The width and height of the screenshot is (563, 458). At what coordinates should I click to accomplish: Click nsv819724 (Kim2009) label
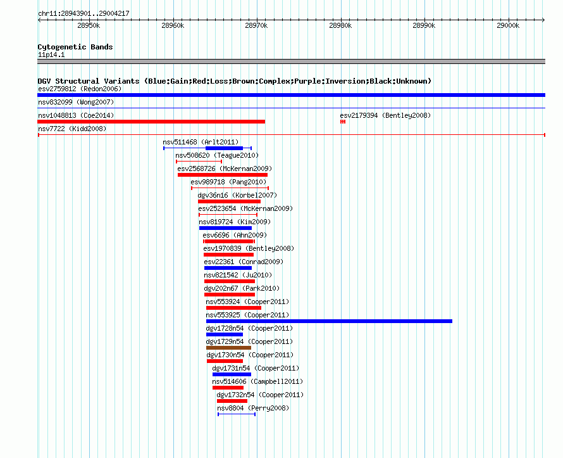tap(235, 222)
